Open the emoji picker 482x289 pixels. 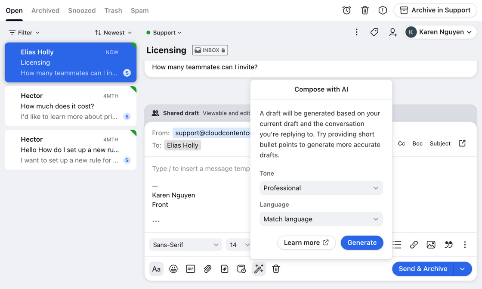point(173,269)
